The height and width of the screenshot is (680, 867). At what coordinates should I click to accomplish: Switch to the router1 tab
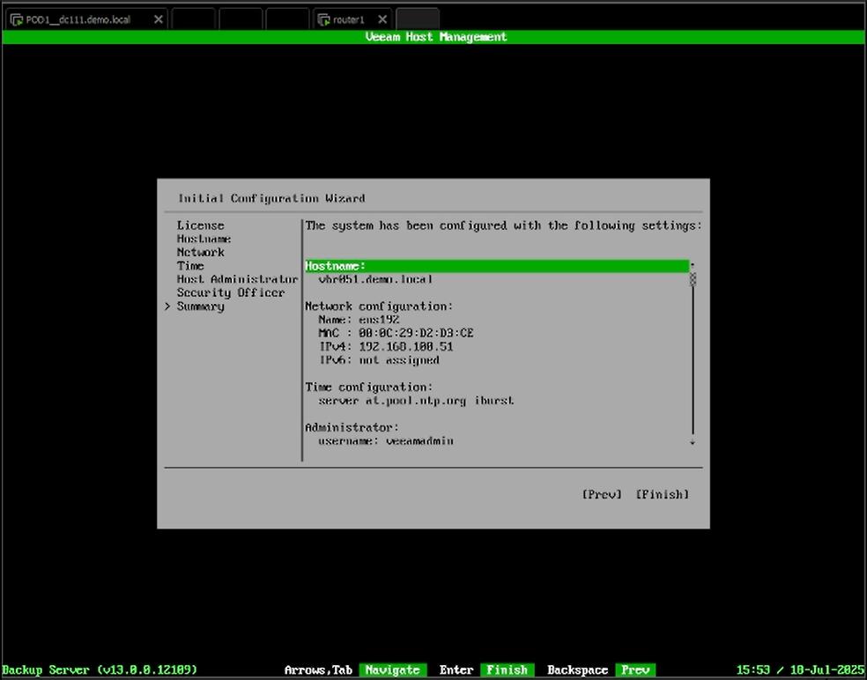(x=349, y=19)
